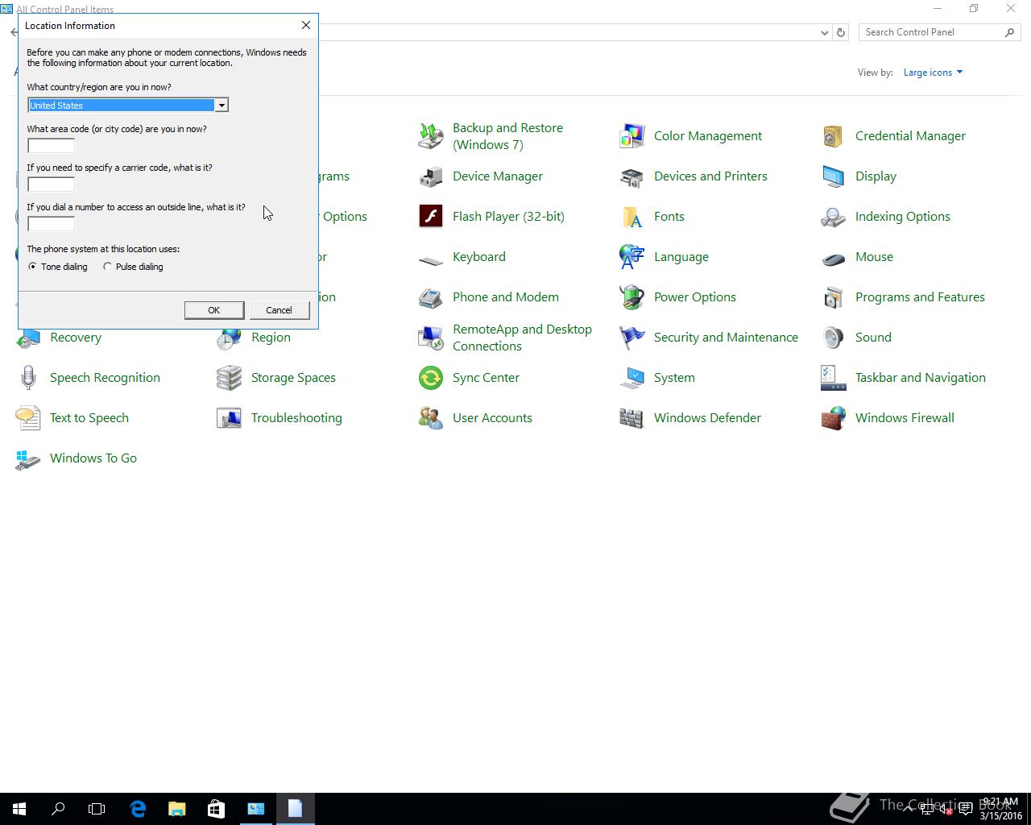Focus the area code input field
This screenshot has width=1031, height=825.
coord(52,146)
